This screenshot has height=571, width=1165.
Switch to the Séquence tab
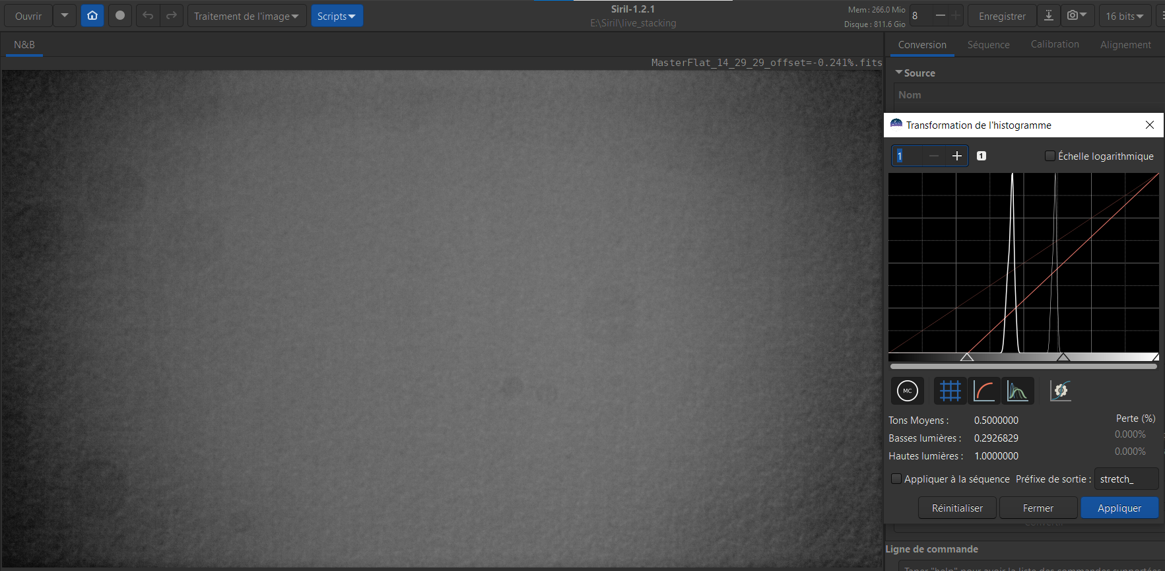tap(989, 44)
